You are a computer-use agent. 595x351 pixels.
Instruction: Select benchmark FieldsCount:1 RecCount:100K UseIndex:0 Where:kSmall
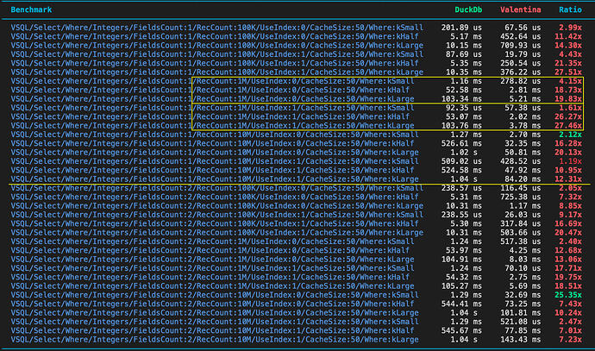[x=217, y=28]
